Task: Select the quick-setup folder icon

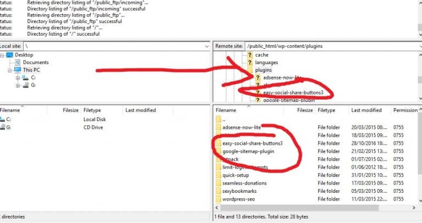Action: 218,175
